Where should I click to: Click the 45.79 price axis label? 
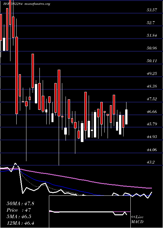click(152, 124)
